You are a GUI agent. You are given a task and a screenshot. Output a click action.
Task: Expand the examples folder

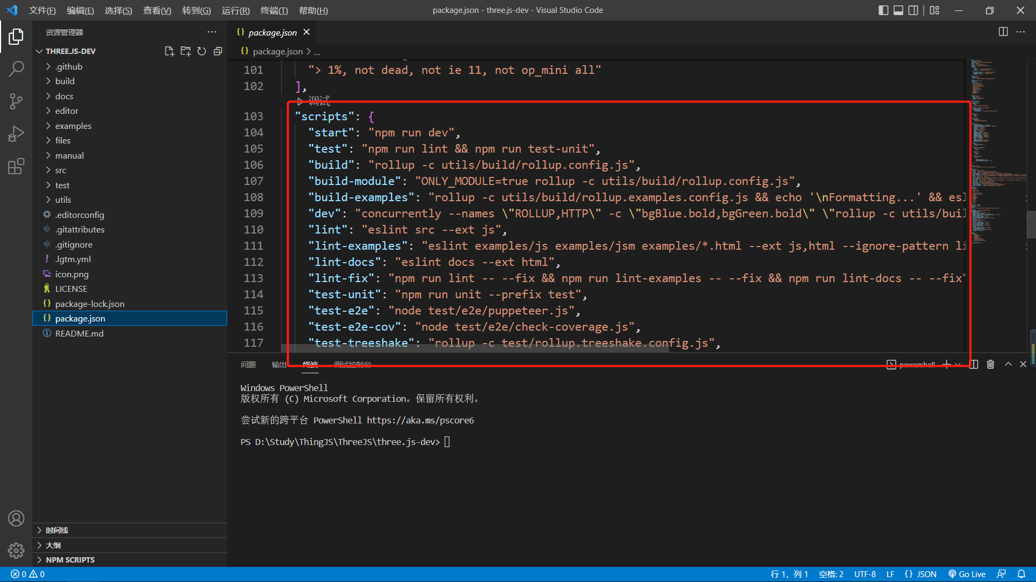[129, 126]
